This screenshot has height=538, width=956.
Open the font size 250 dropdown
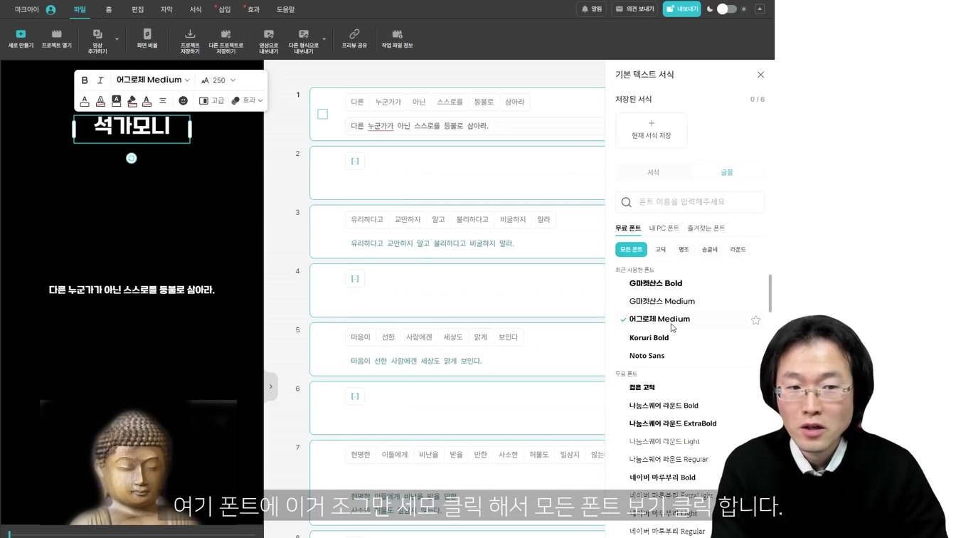[218, 80]
